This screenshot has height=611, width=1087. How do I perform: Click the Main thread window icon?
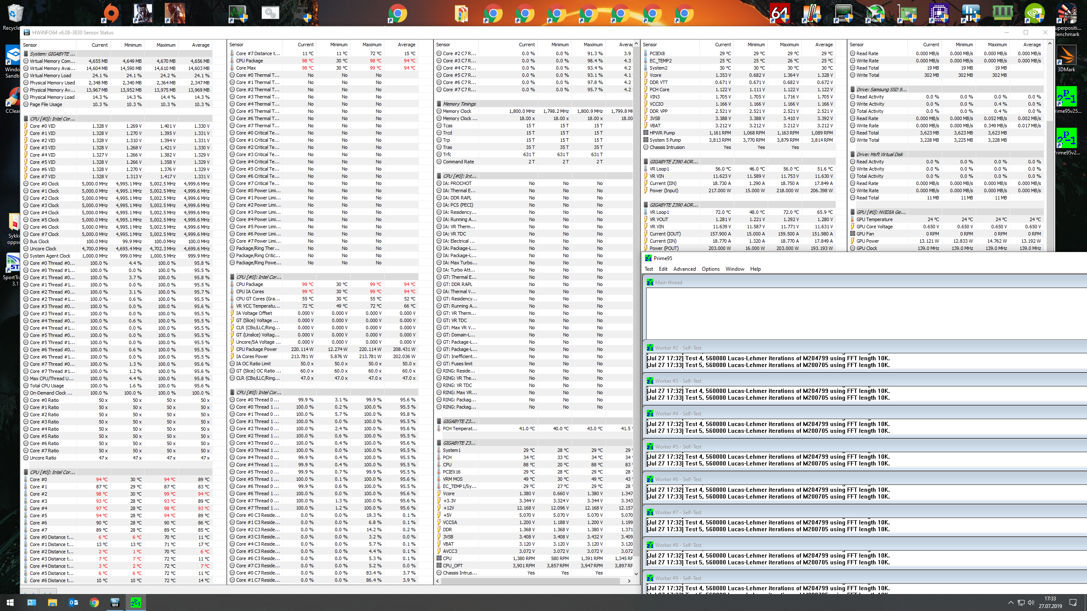650,282
